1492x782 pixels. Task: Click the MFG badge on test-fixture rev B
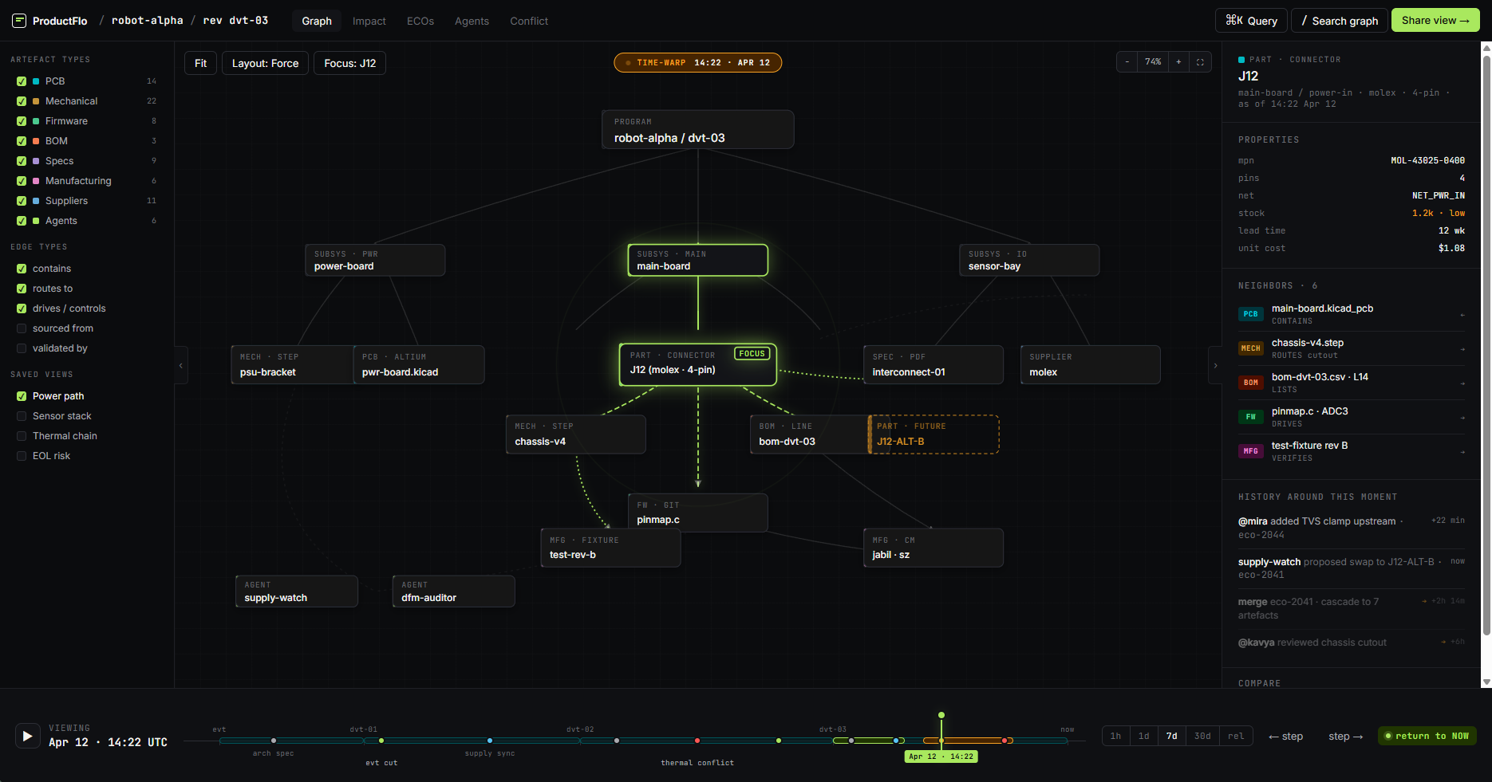1250,450
